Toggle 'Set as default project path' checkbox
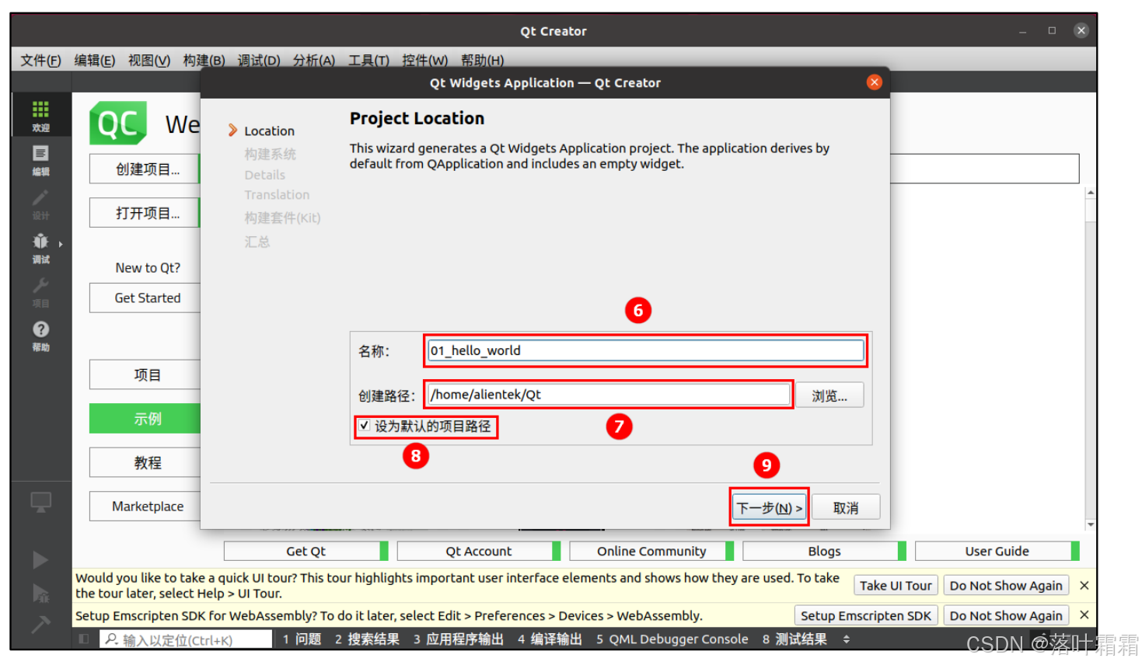The image size is (1142, 665). 364,425
